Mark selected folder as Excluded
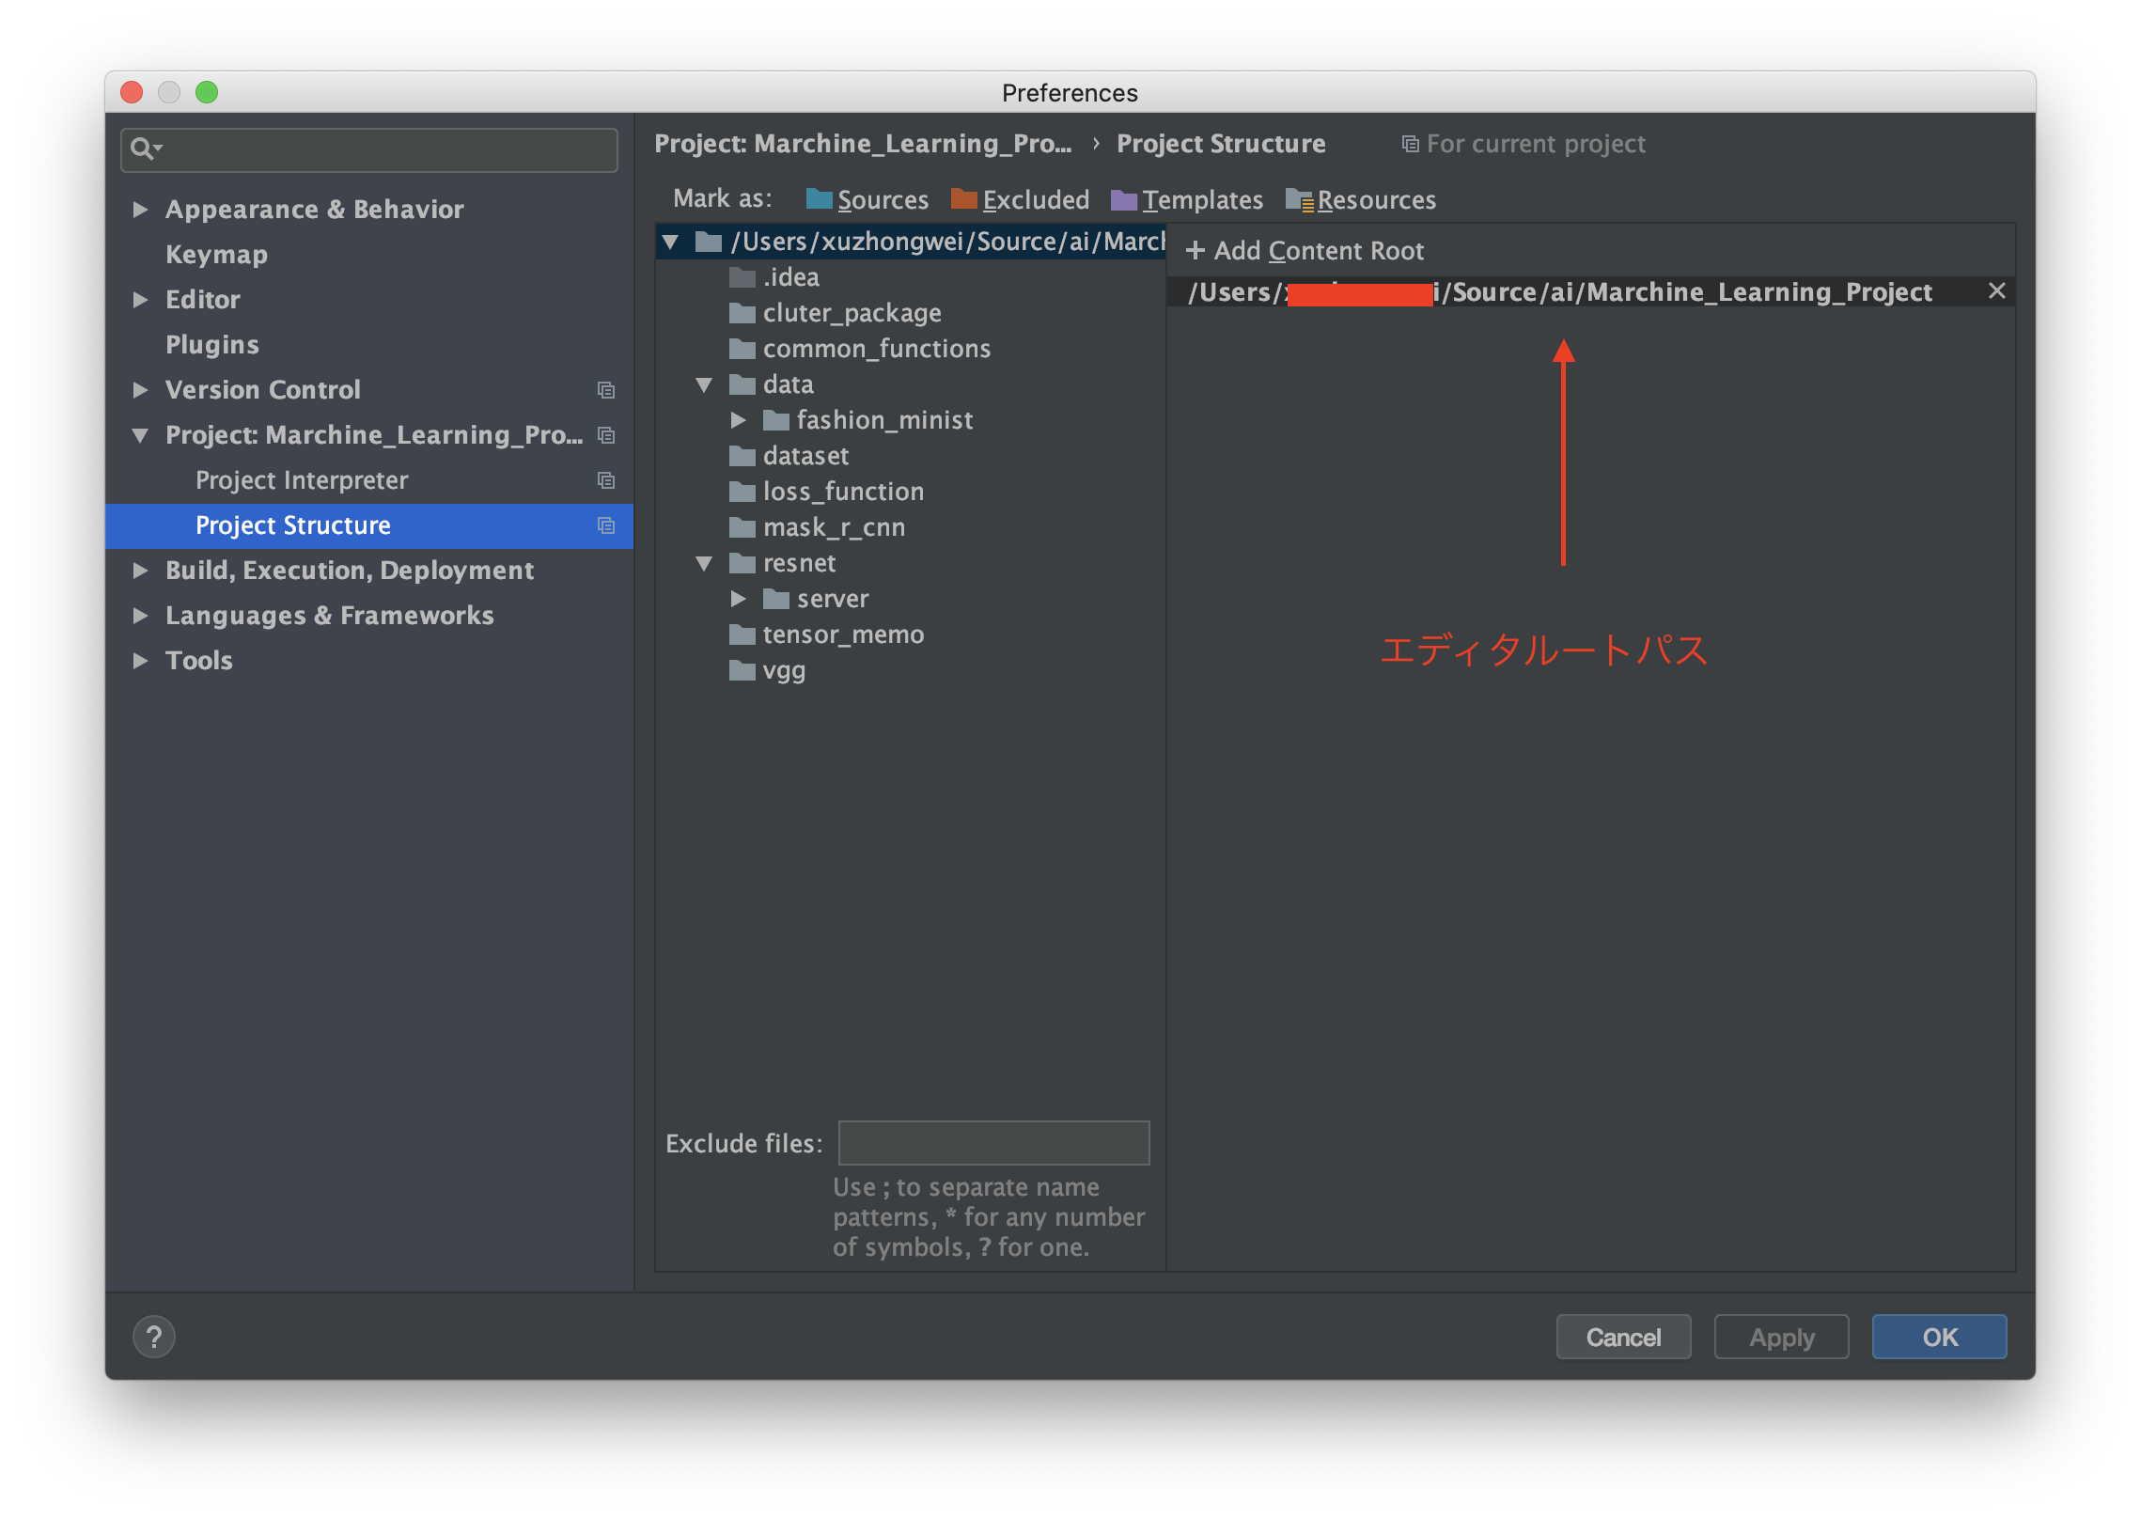The image size is (2141, 1519). tap(1035, 199)
